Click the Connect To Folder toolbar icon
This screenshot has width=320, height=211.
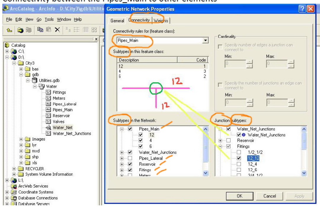coord(20,30)
